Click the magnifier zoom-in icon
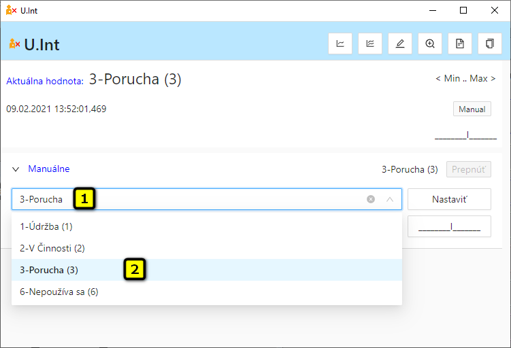This screenshot has height=348, width=511. (x=430, y=43)
